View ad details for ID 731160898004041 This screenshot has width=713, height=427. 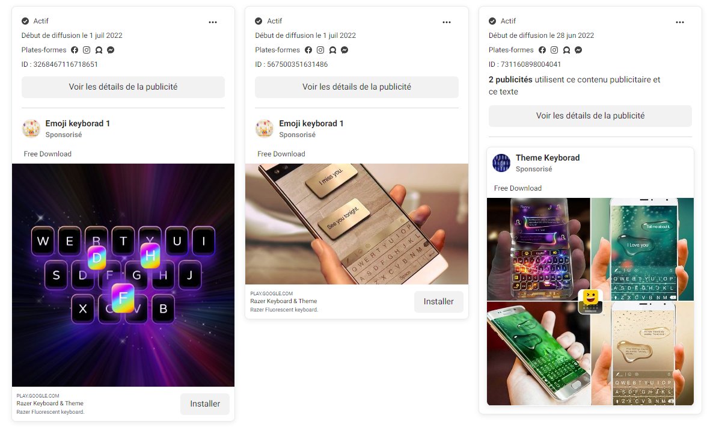point(590,115)
